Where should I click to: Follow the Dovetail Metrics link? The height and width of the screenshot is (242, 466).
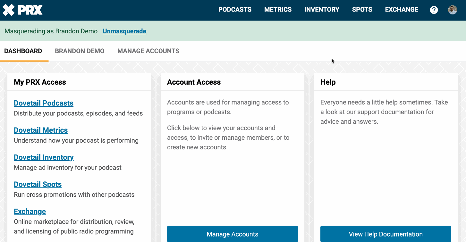(x=41, y=130)
